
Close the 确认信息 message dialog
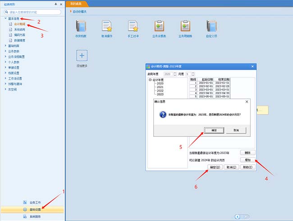coord(246,102)
